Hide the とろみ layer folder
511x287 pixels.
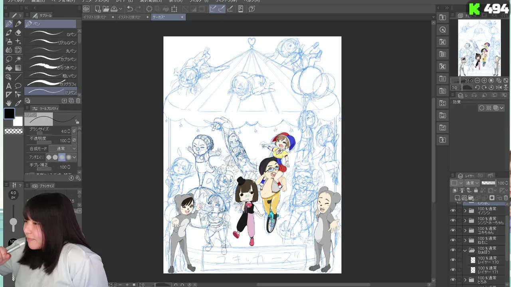click(453, 280)
